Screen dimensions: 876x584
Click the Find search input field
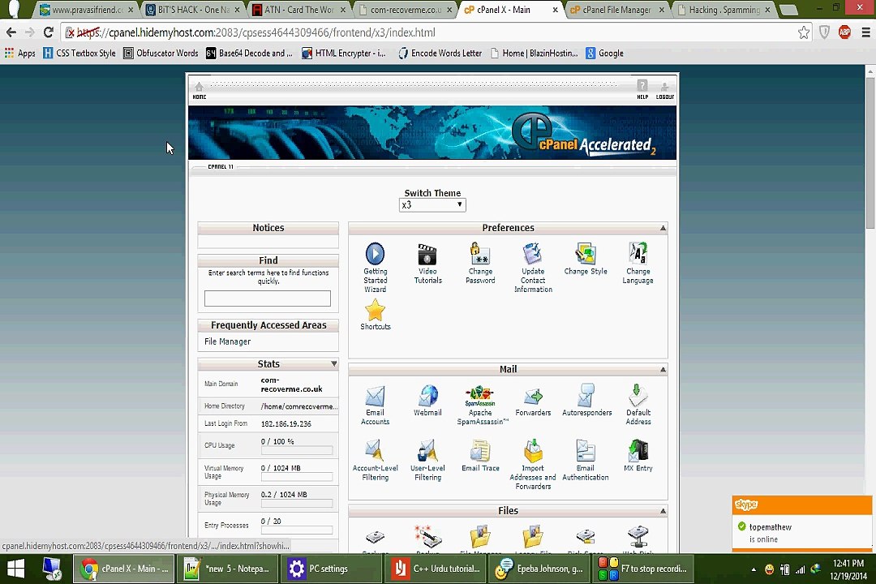[268, 298]
